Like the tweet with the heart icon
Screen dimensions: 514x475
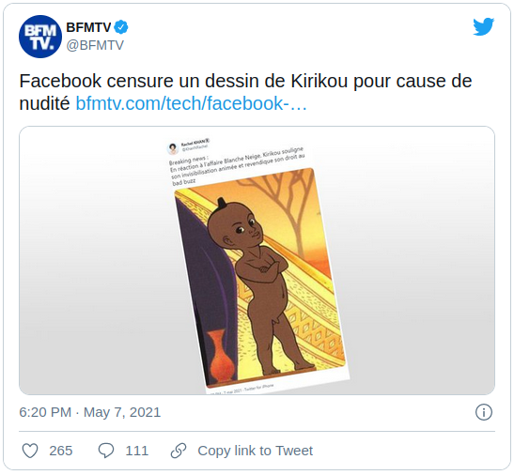click(30, 451)
